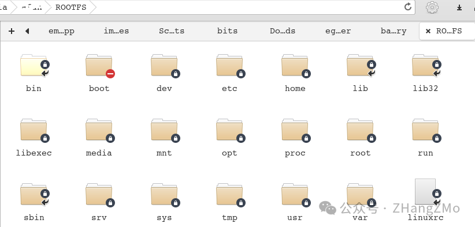Screen dimensions: 475x227
Task: Click the linuxrc file name label
Action: [x=426, y=217]
